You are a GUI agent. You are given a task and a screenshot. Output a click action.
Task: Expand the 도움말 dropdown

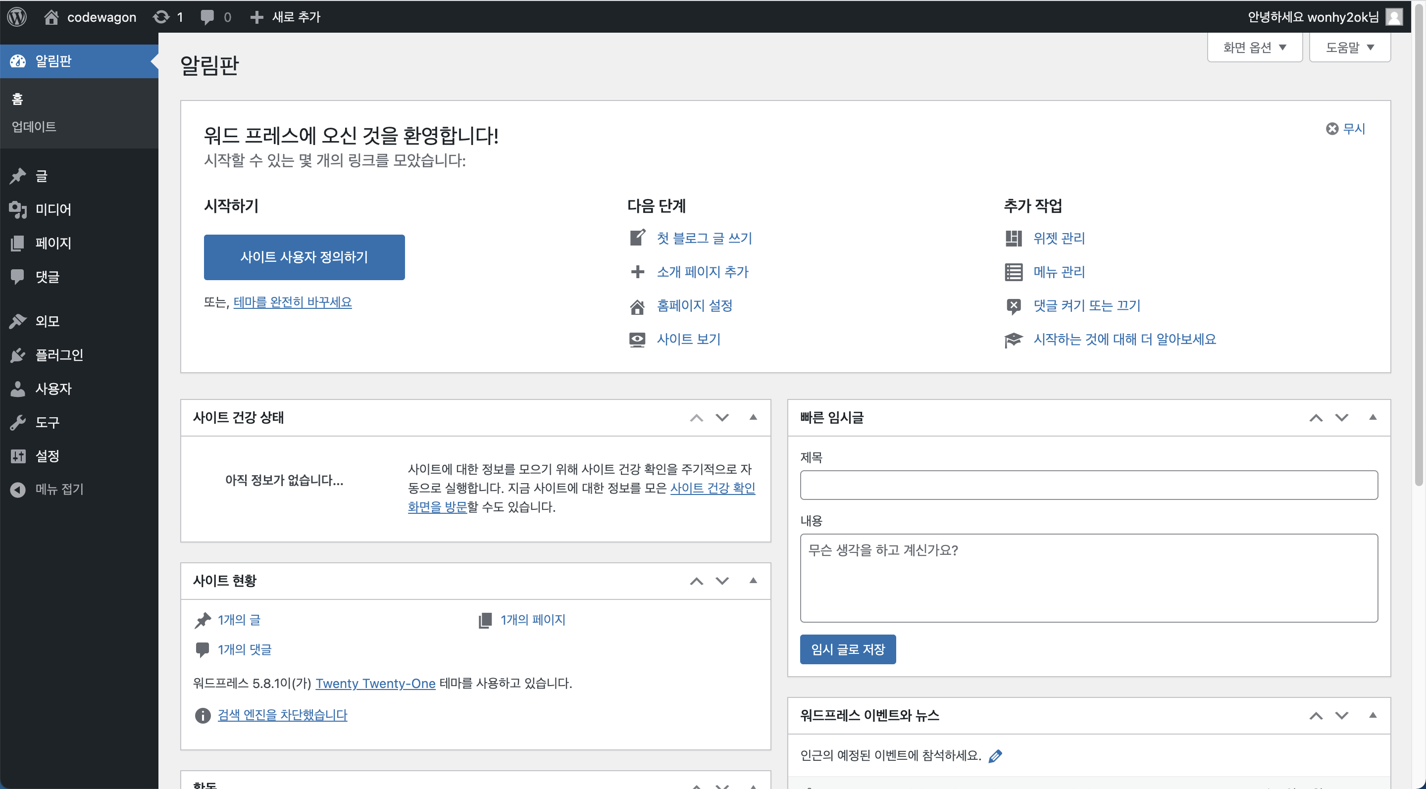pos(1350,48)
